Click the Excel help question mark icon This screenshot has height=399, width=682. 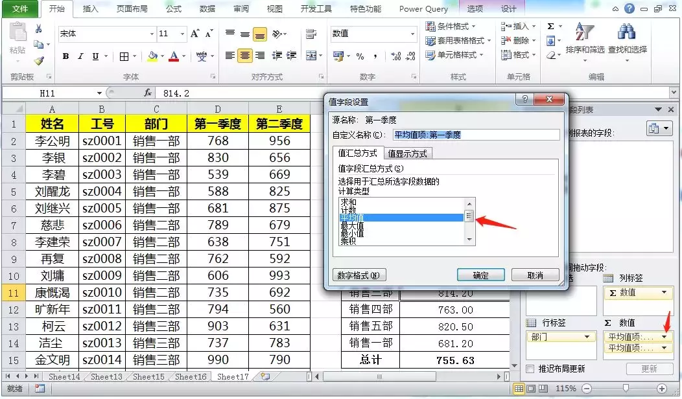[x=629, y=8]
